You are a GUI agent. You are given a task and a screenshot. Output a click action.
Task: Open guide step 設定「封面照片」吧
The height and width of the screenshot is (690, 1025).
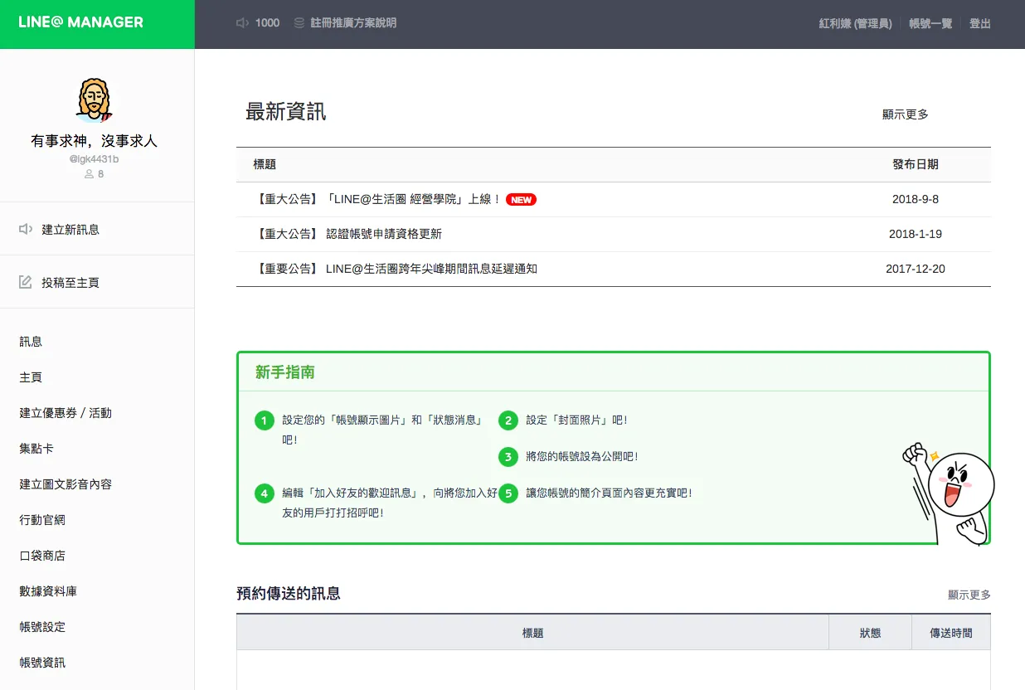[577, 420]
